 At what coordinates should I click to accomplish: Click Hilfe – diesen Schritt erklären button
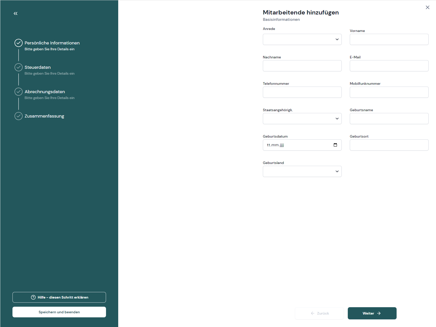[59, 297]
